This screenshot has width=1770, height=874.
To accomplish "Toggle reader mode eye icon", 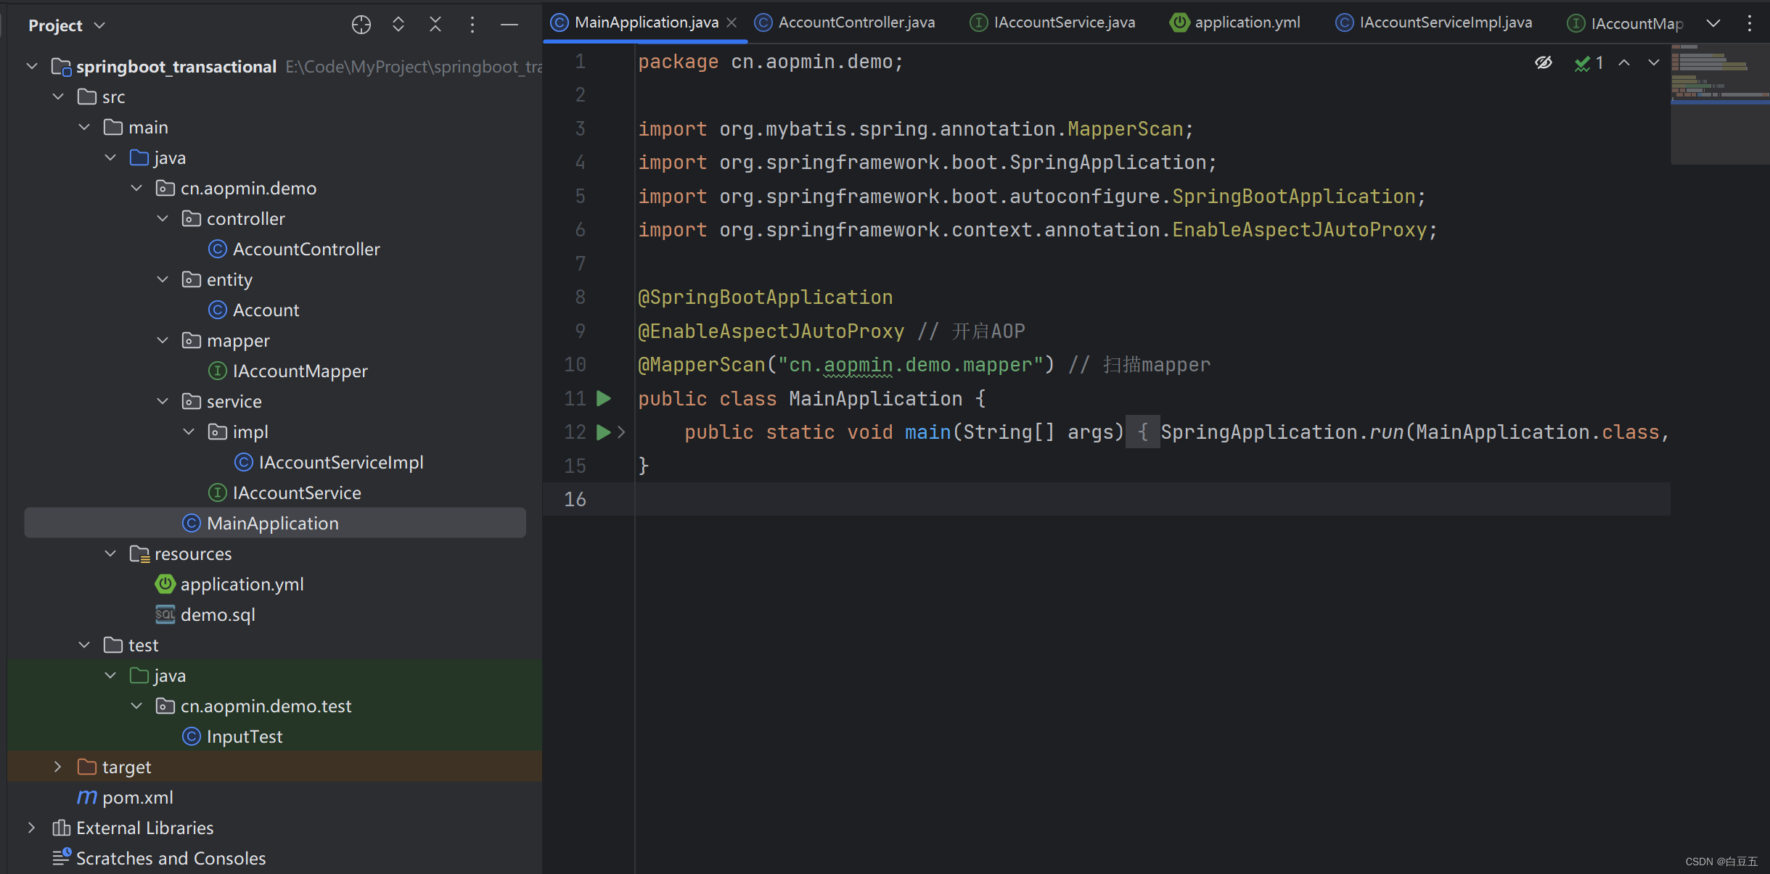I will tap(1544, 63).
